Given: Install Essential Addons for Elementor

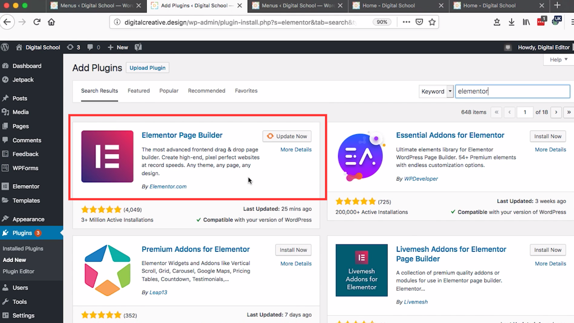Looking at the screenshot, I should 548,136.
